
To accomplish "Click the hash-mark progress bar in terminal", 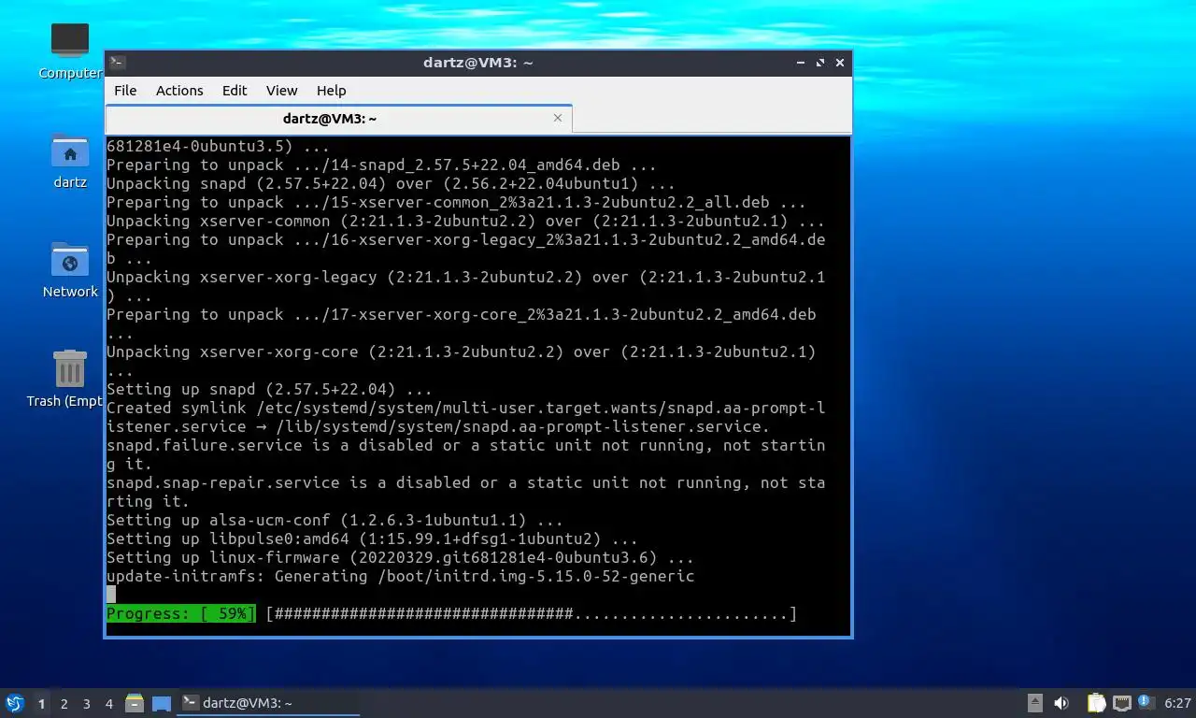I will click(x=531, y=614).
